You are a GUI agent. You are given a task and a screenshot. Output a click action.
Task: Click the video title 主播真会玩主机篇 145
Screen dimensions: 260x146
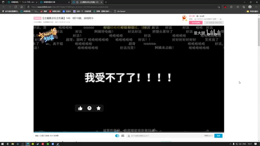(68, 18)
